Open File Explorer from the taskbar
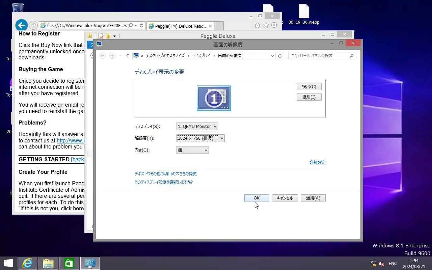The height and width of the screenshot is (270, 432). 48,263
